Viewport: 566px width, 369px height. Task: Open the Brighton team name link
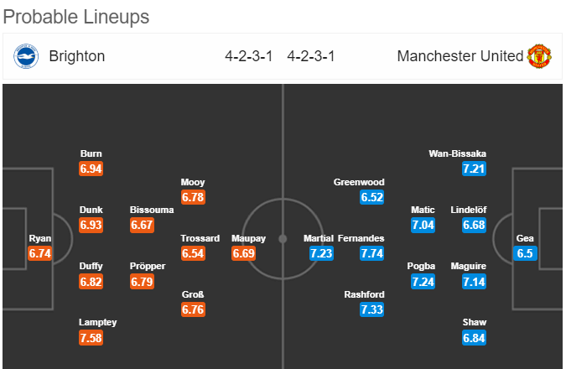coord(77,56)
